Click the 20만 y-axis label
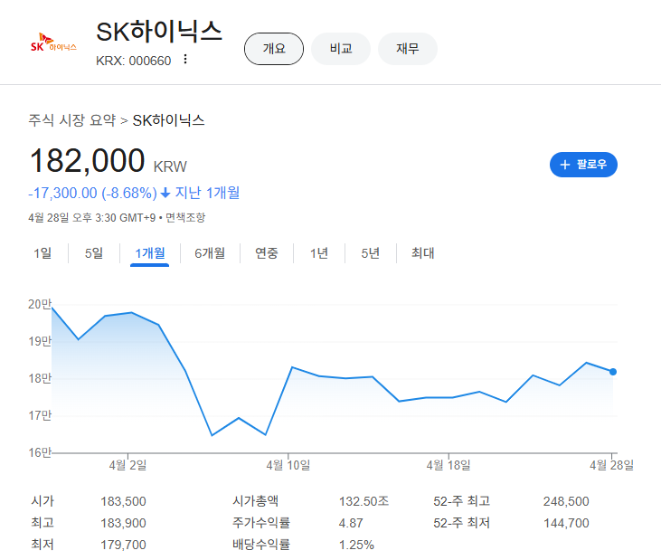Screen dimensions: 661x560 (x=40, y=304)
